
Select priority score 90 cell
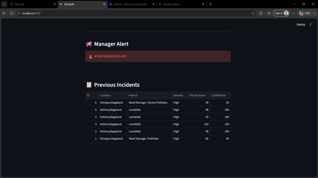199,103
